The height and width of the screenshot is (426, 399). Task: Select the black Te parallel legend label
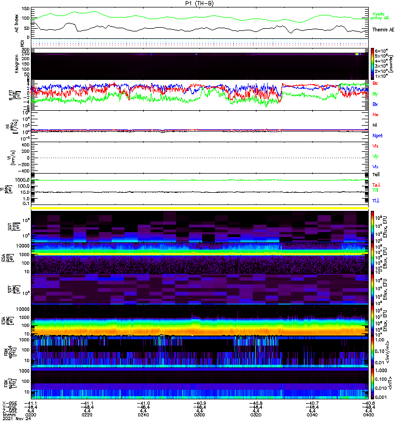point(376,175)
